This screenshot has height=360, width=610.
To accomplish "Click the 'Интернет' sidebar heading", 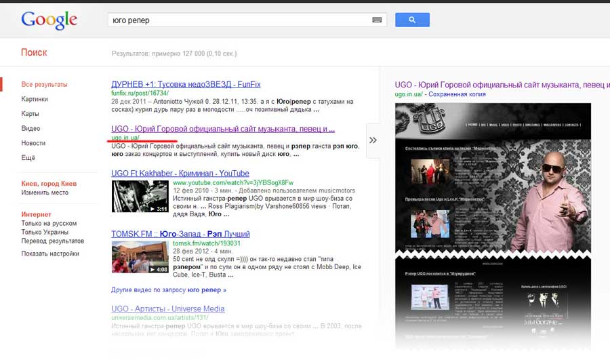I will click(x=36, y=214).
